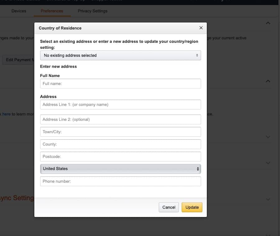280x236 pixels.
Task: Click the 'here' learn more link
Action: 7,114
